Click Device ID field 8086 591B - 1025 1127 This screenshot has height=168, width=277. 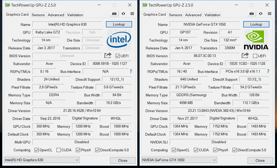coord(110,63)
